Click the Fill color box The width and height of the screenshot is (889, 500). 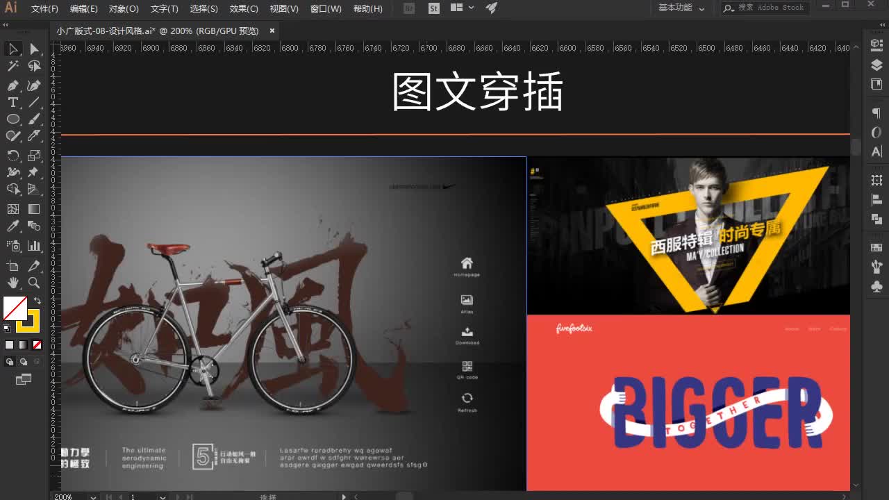[x=15, y=308]
